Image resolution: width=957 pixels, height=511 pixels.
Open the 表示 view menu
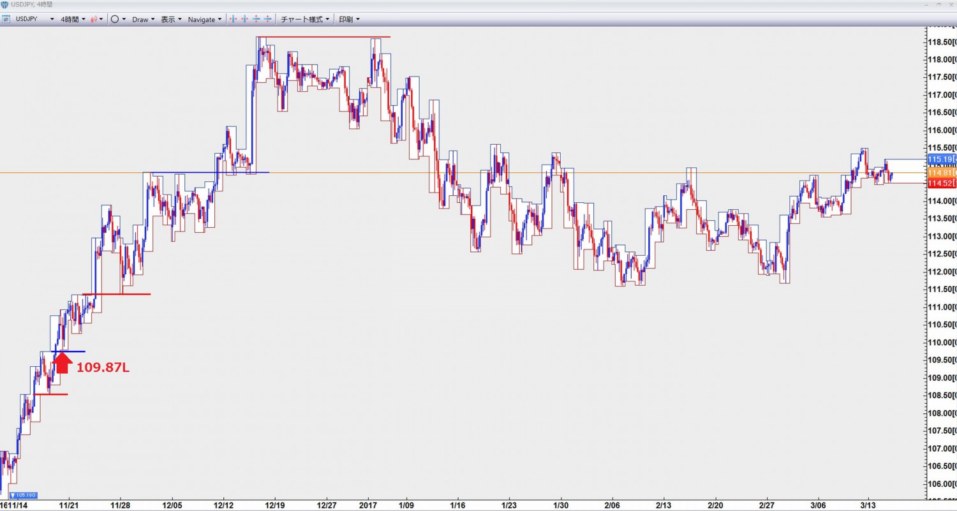click(x=171, y=19)
